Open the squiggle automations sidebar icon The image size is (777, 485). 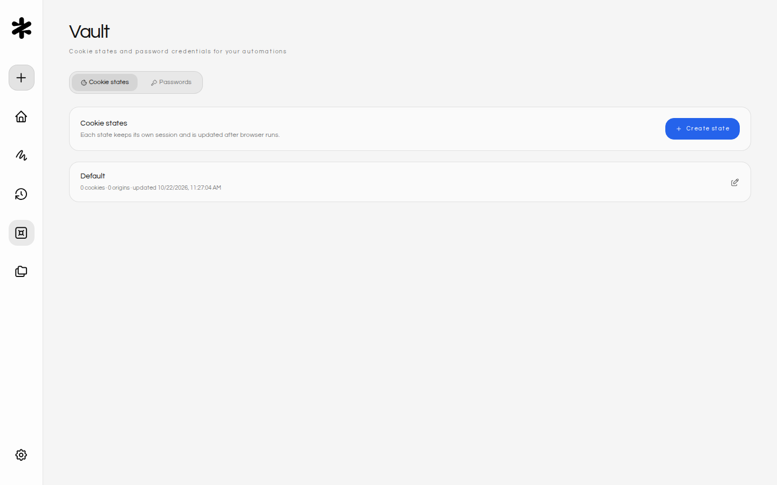[21, 155]
